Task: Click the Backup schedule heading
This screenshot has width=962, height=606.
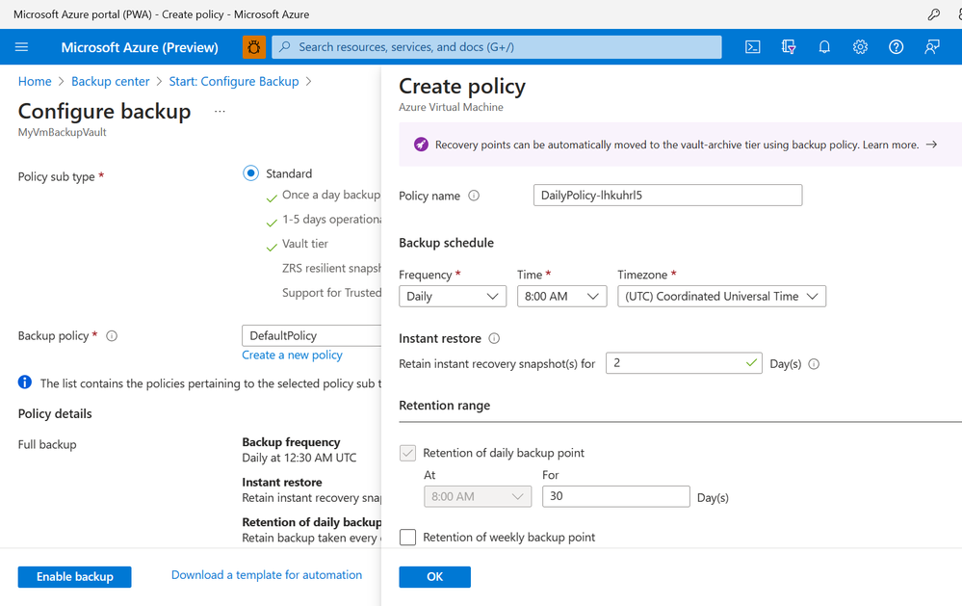Action: click(x=446, y=243)
